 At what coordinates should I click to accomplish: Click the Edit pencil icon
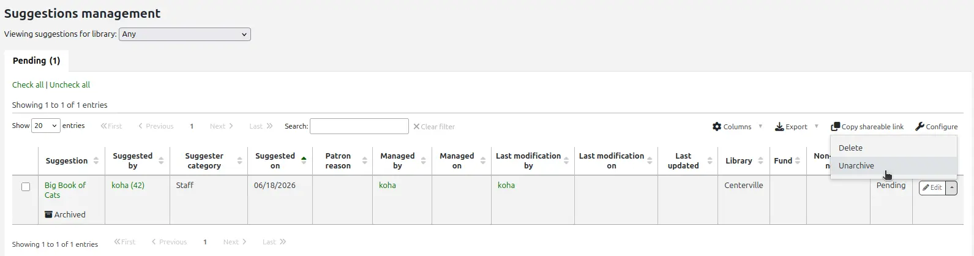point(926,188)
